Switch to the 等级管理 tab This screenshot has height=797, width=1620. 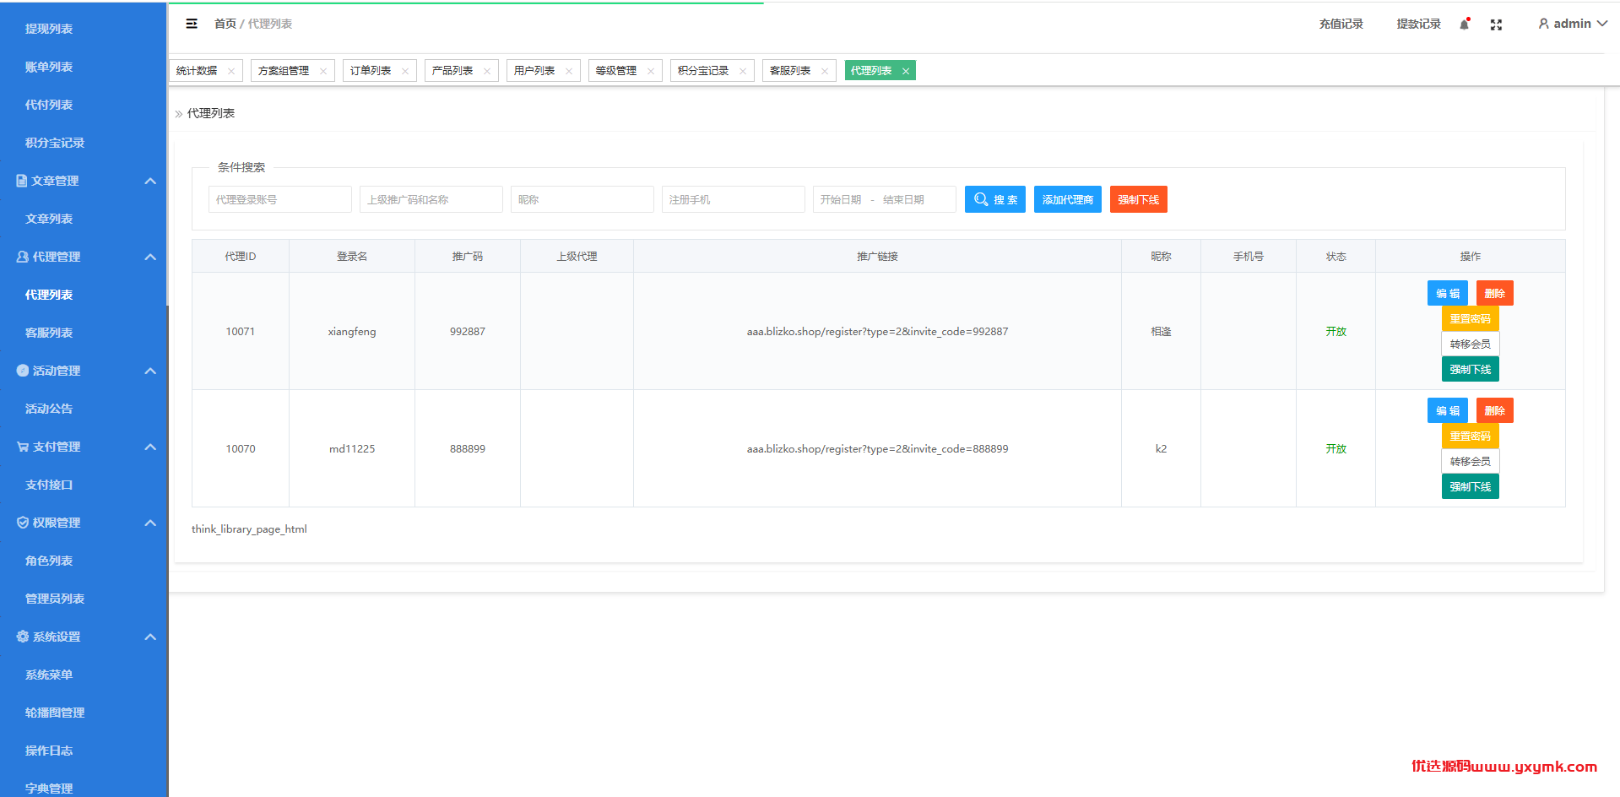tap(616, 71)
